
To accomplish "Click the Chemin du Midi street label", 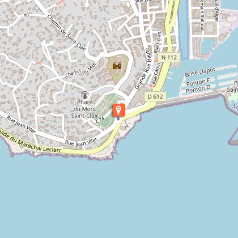I will (x=80, y=71).
